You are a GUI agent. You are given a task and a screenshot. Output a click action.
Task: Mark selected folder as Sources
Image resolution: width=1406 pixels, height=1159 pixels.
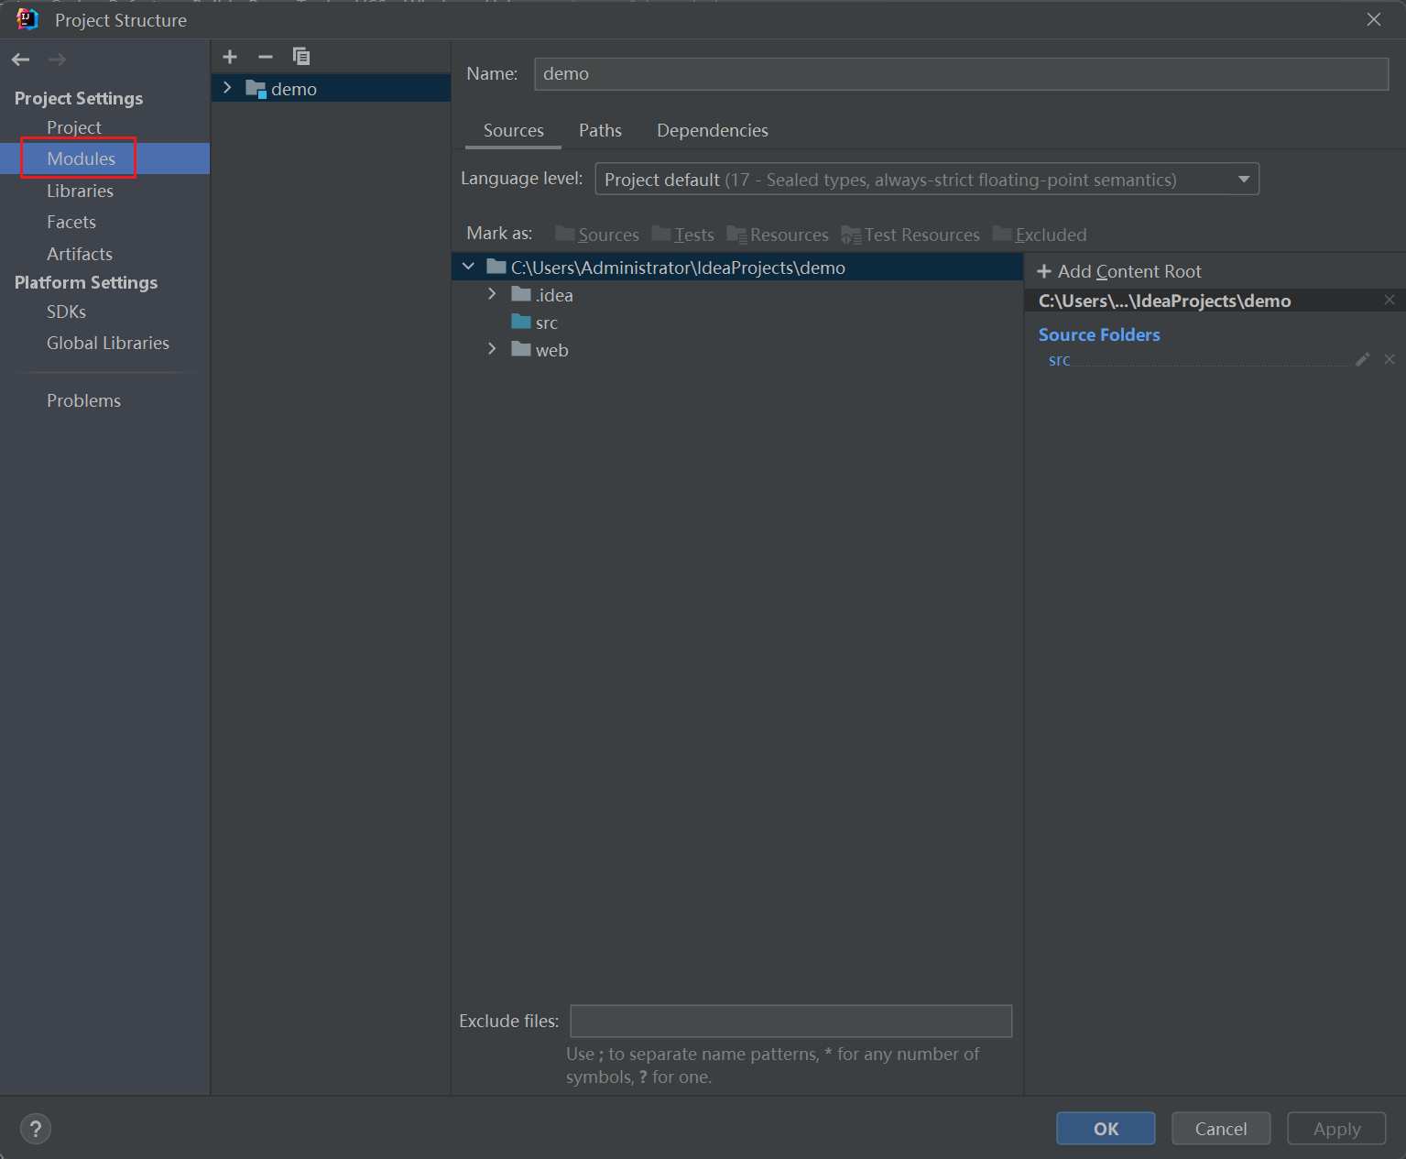click(x=597, y=235)
